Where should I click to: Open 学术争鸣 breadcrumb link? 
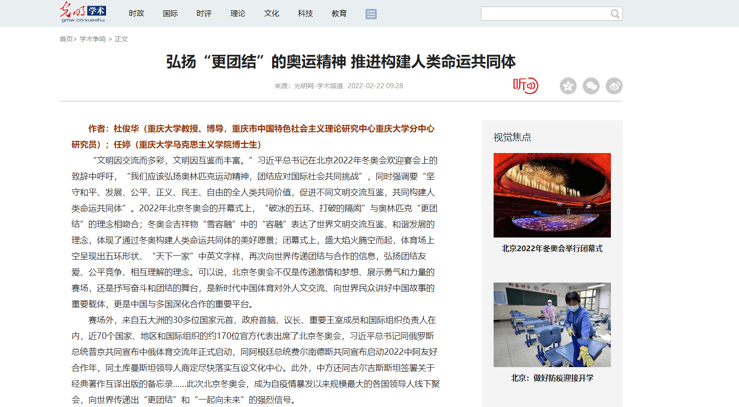pyautogui.click(x=92, y=39)
